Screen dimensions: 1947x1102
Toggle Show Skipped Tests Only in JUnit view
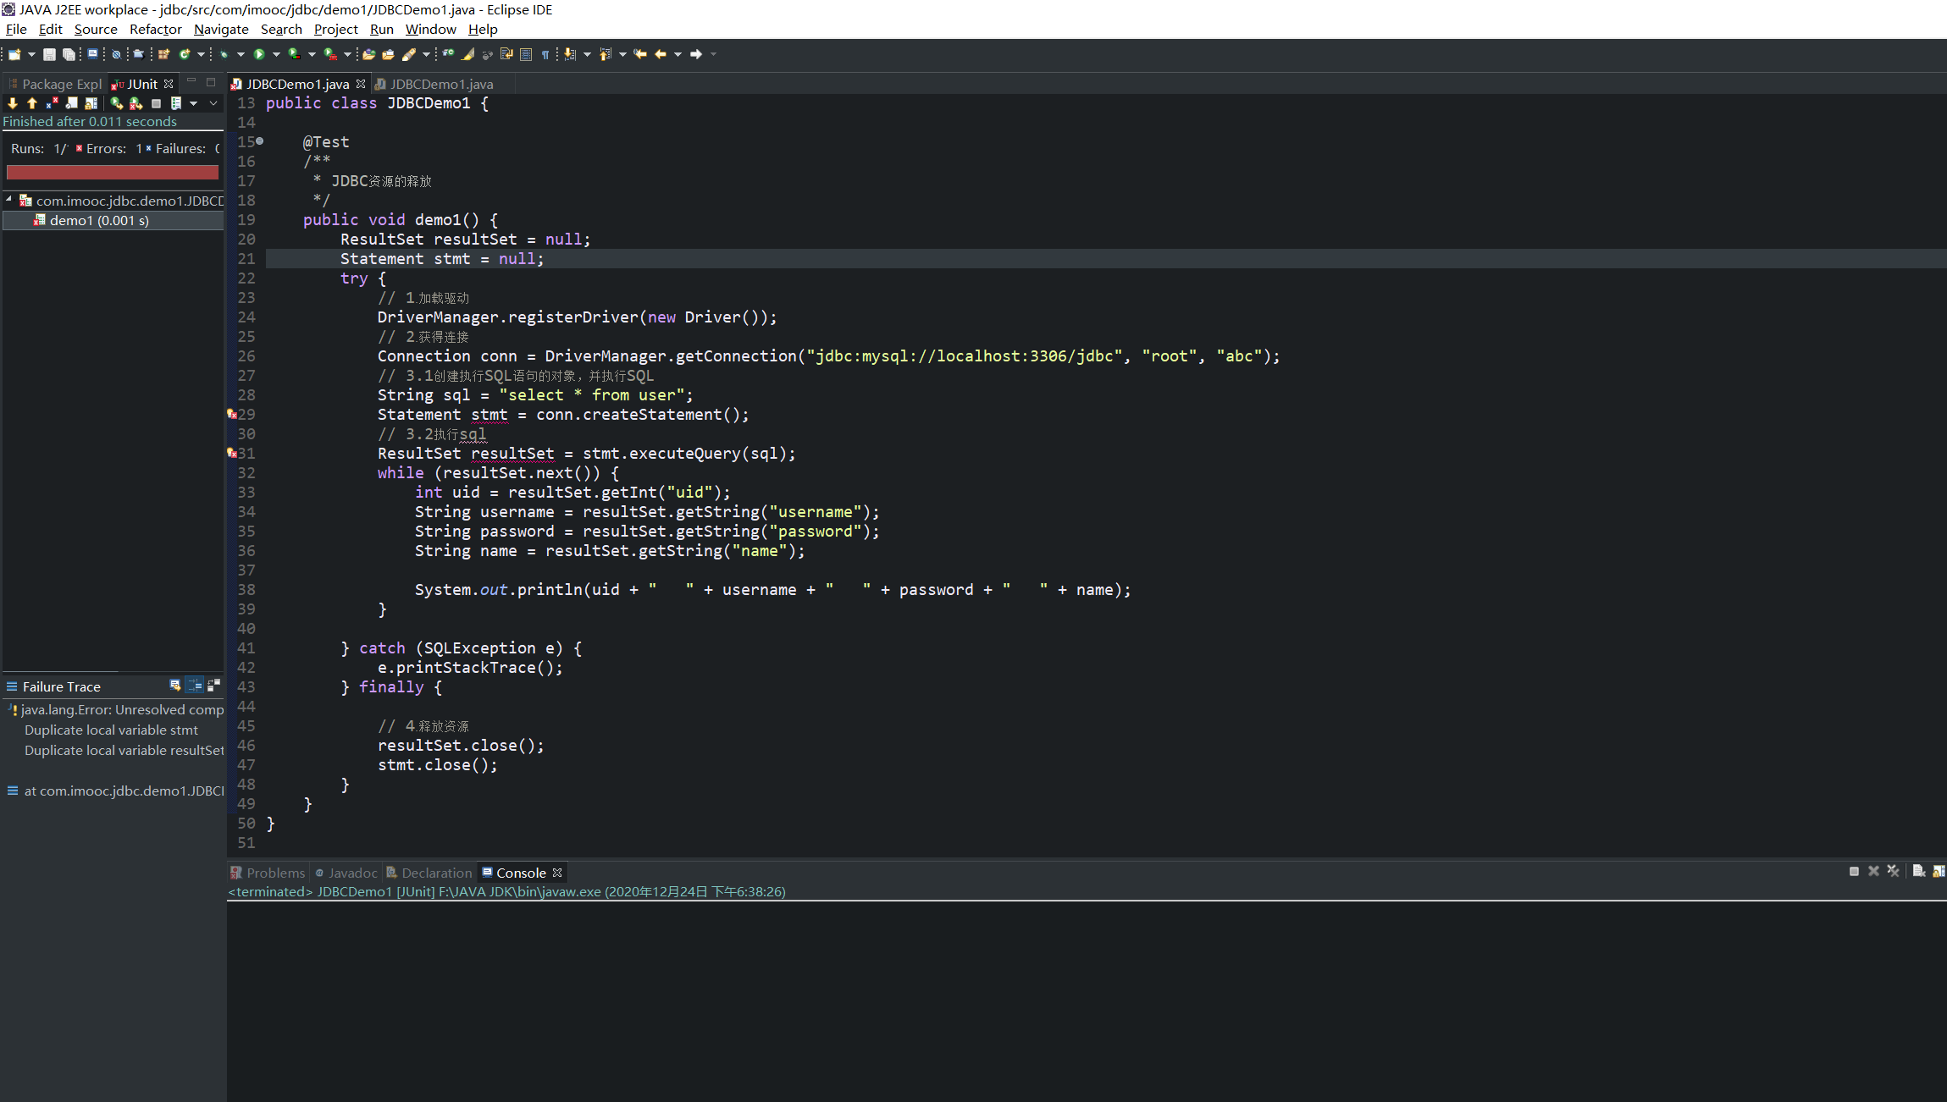[71, 103]
